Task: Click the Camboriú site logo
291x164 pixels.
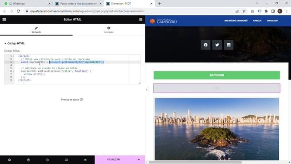Action: (163, 21)
